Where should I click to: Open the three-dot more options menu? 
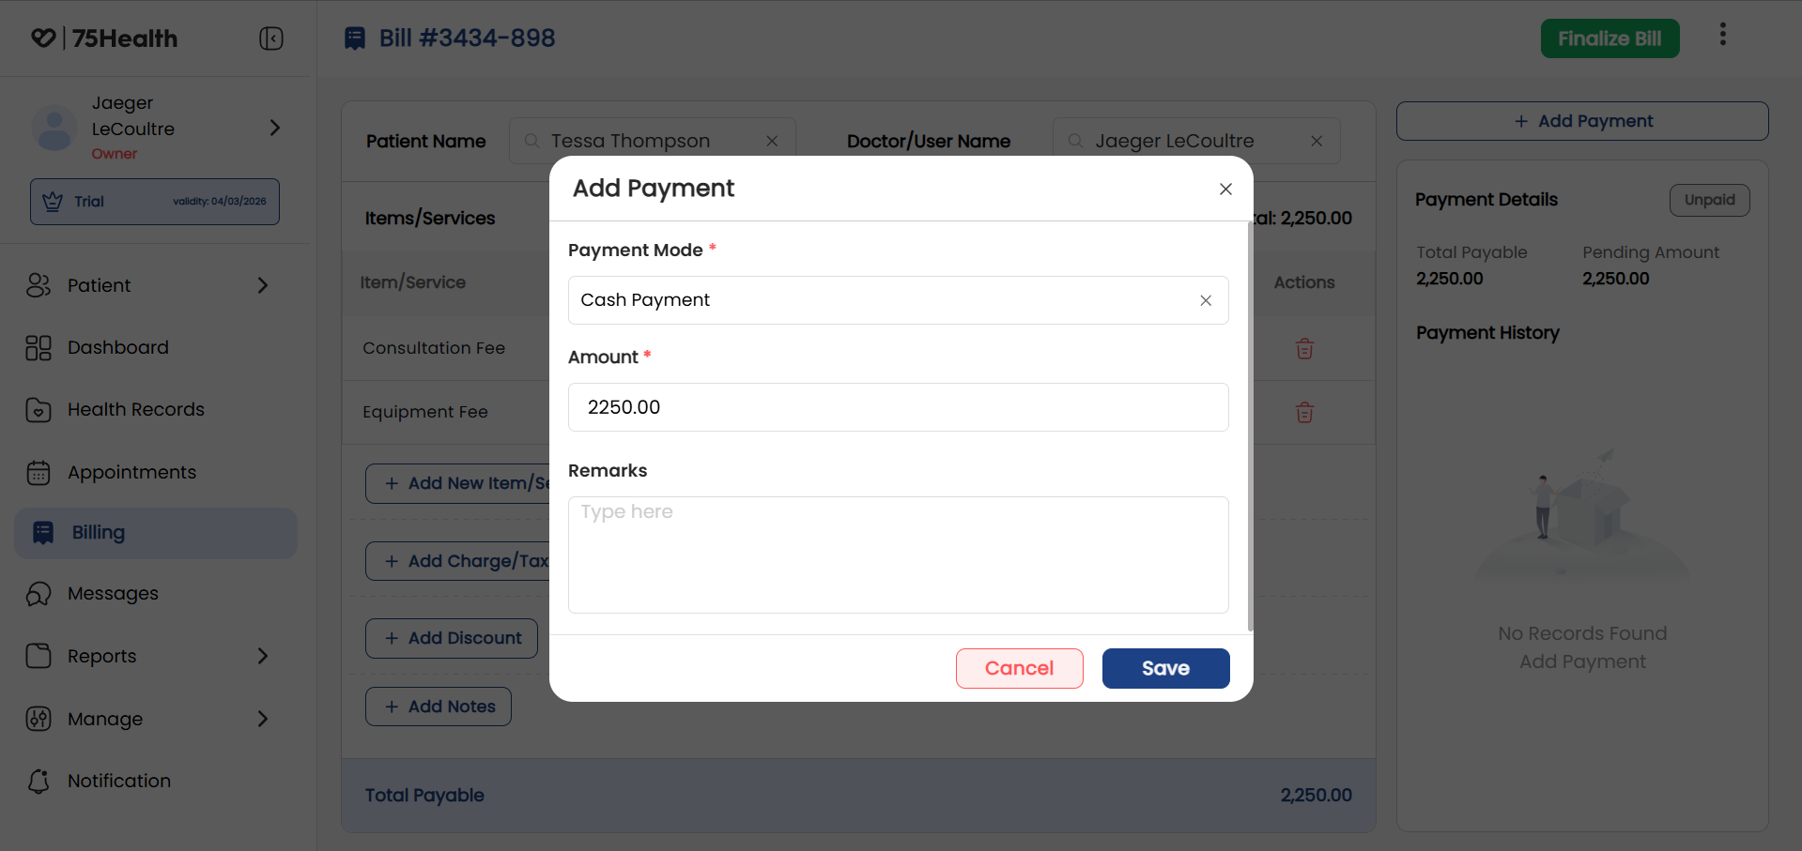coord(1722,35)
